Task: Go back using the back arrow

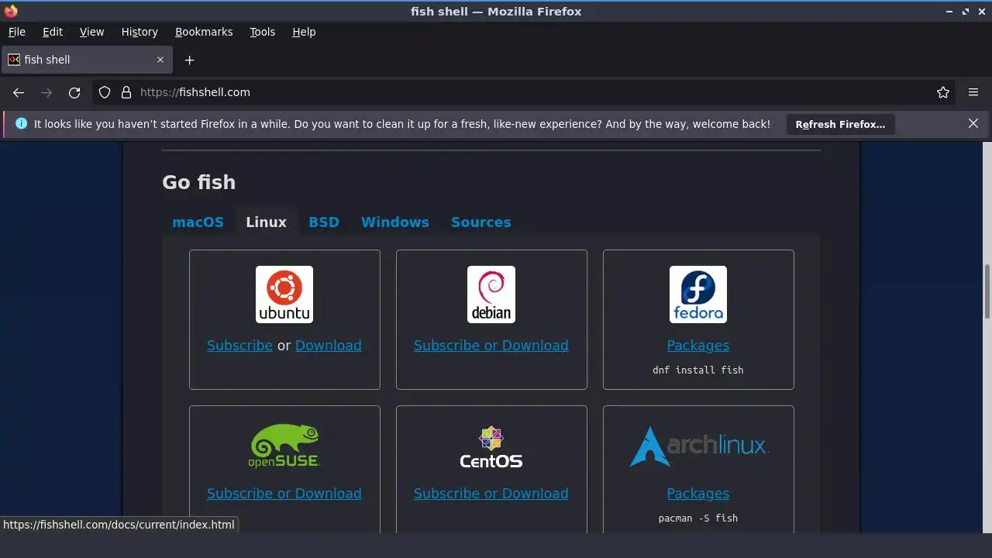Action: (19, 92)
